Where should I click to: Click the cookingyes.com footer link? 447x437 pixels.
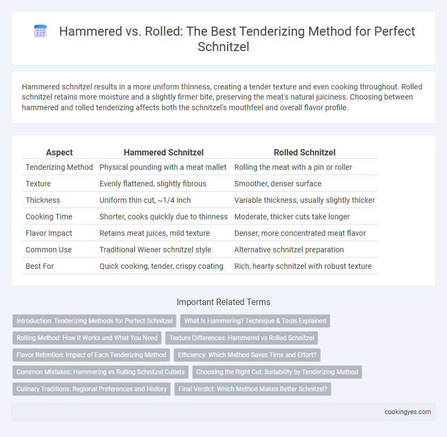pyautogui.click(x=408, y=412)
